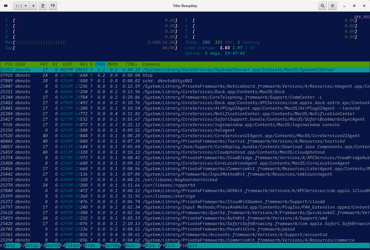Select the htop process row
The width and height of the screenshot is (370, 250).
(x=185, y=75)
